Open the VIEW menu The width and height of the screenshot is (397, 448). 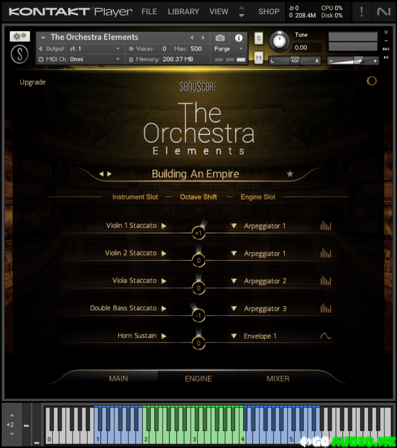click(x=219, y=12)
